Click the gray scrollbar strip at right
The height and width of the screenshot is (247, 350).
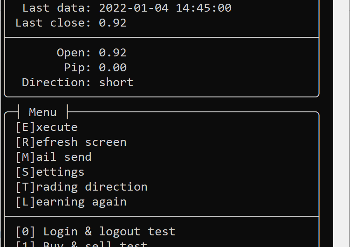[342, 123]
